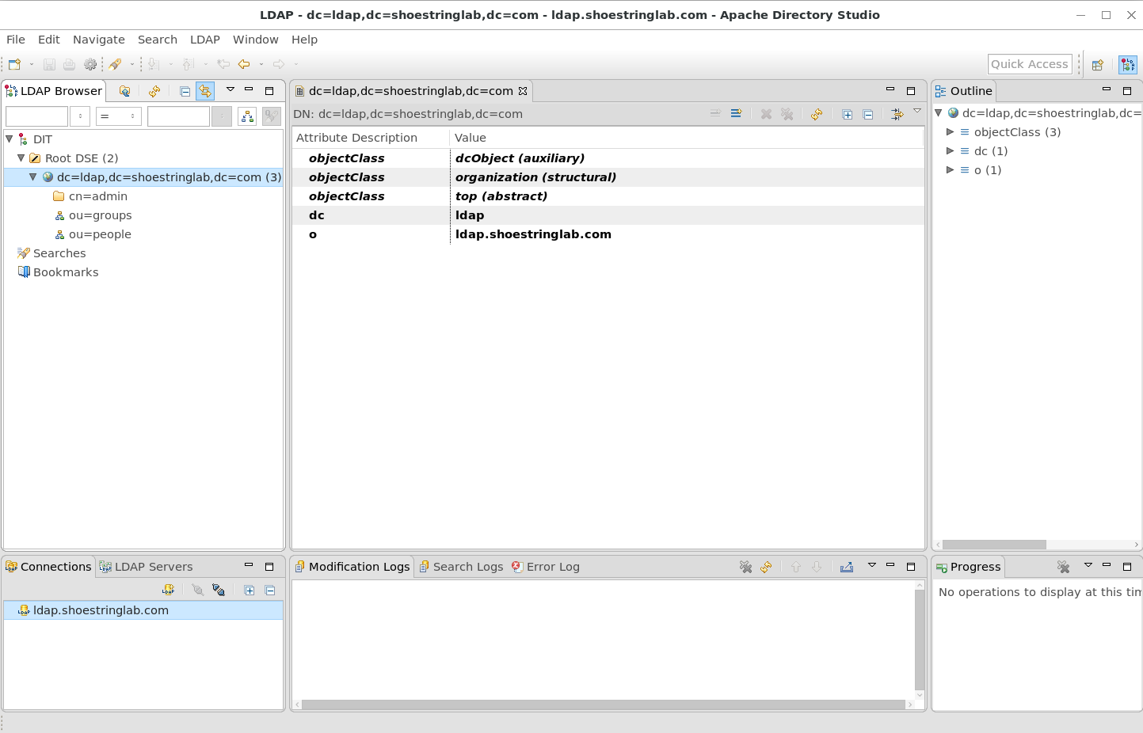Expand dc (1) in Outline
The height and width of the screenshot is (733, 1143).
pyautogui.click(x=951, y=151)
